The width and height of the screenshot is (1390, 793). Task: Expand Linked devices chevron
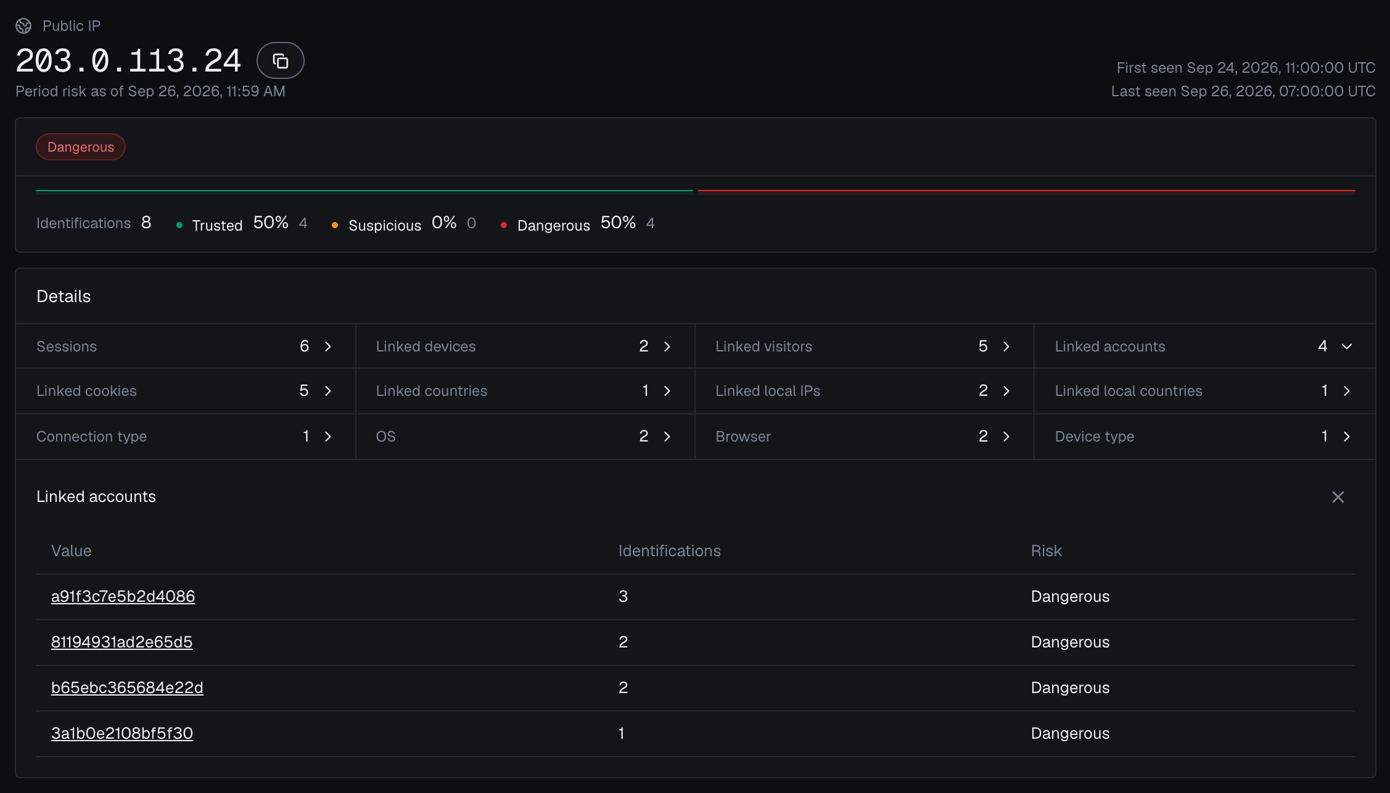tap(667, 347)
